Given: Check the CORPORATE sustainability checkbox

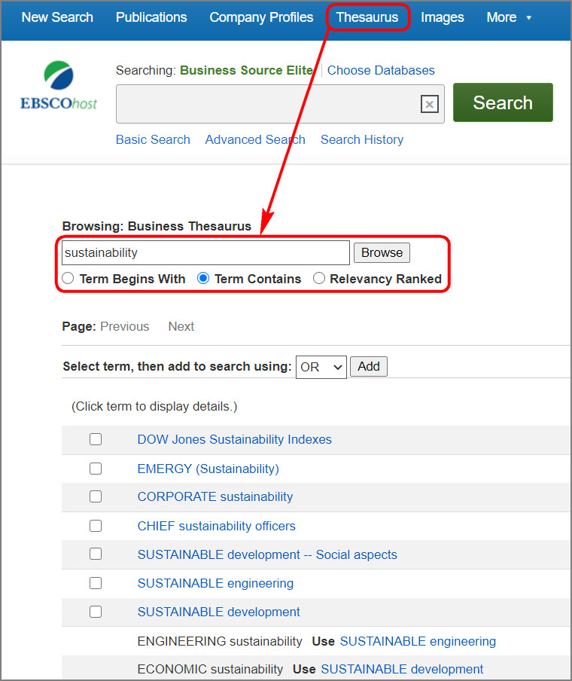Looking at the screenshot, I should (x=96, y=496).
